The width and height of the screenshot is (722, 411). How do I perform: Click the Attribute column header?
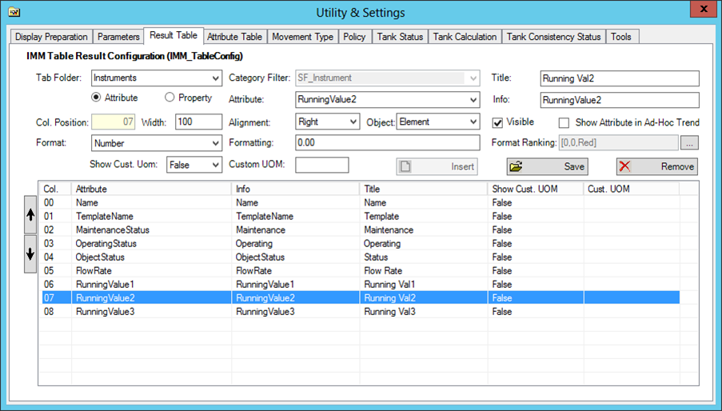tap(151, 189)
